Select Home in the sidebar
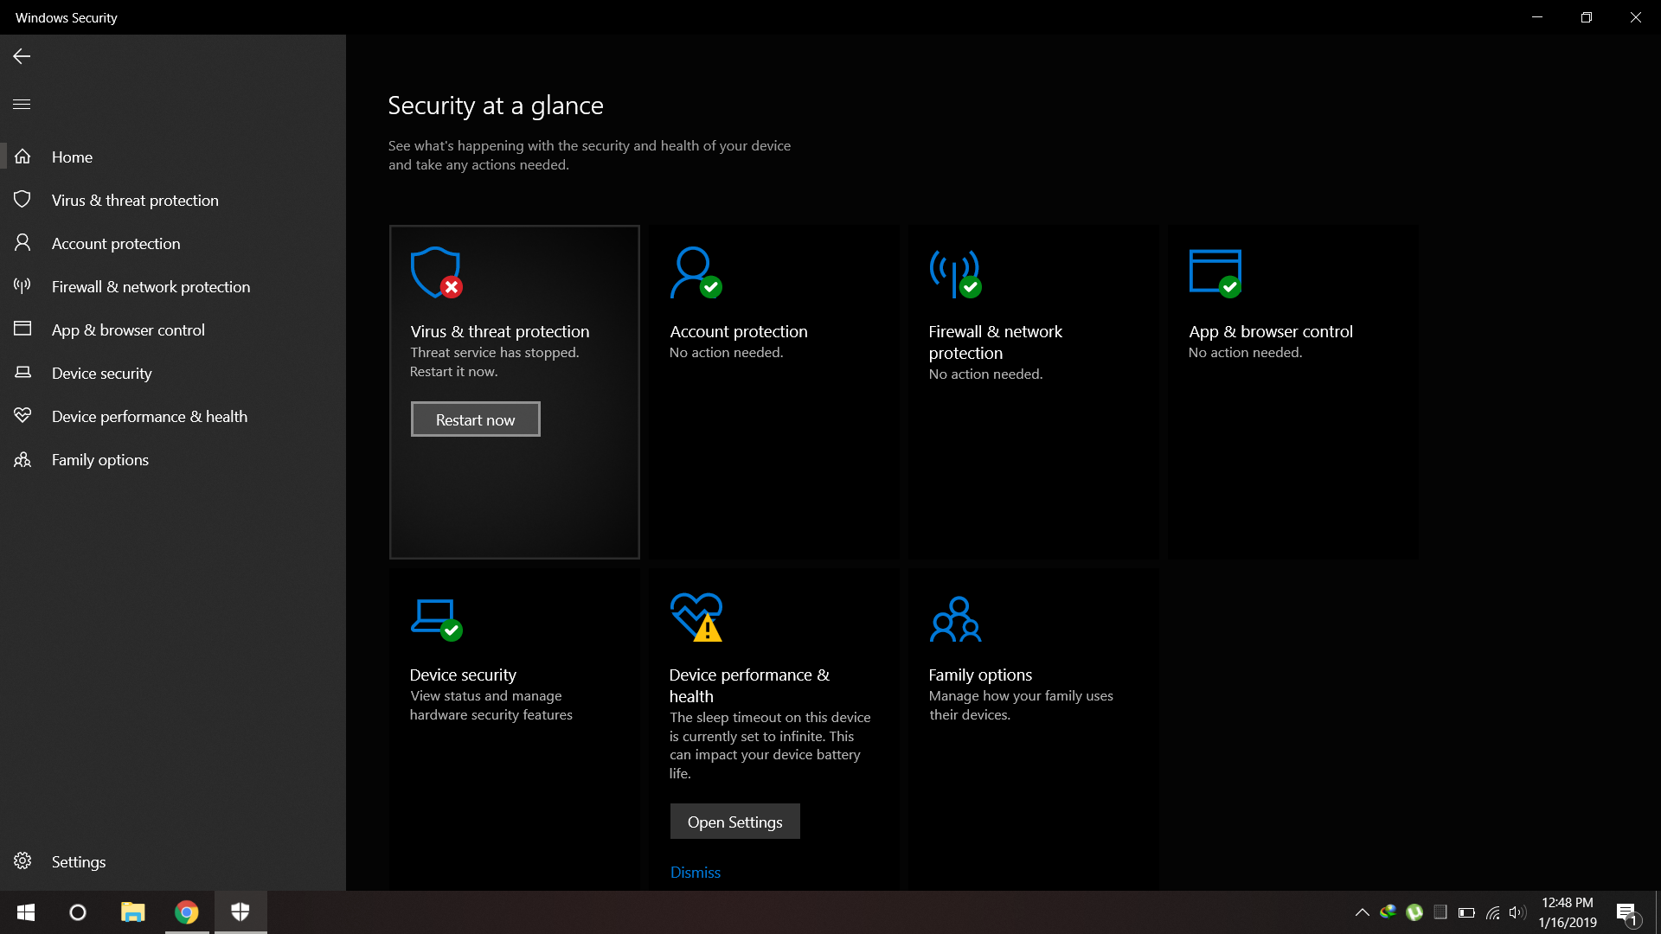The width and height of the screenshot is (1661, 934). point(173,157)
